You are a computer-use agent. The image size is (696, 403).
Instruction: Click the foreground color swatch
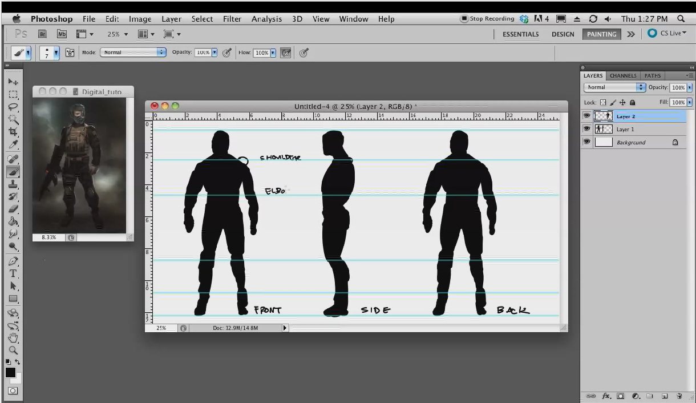[10, 373]
